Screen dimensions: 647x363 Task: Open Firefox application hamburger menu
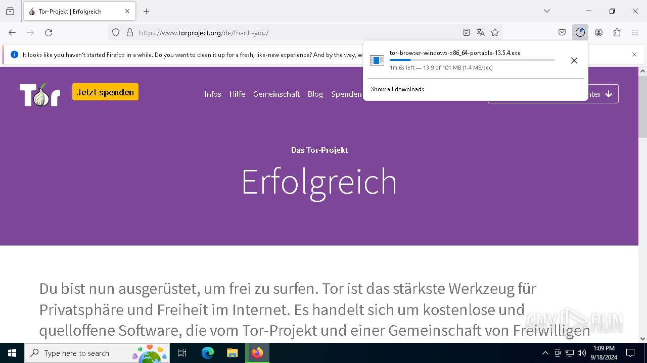pos(635,33)
